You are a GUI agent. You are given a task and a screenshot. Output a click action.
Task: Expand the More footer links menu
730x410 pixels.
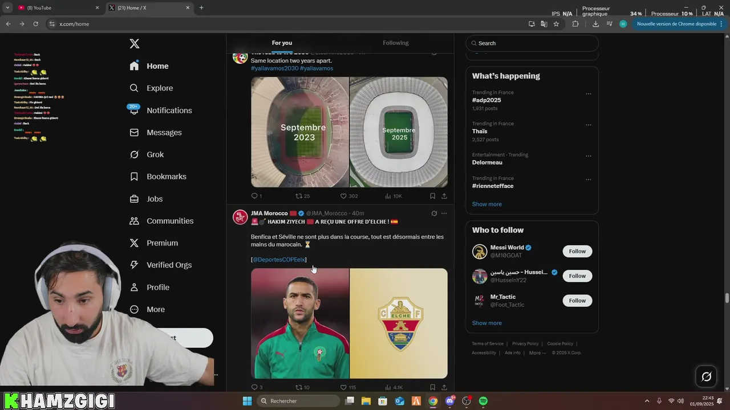pyautogui.click(x=537, y=353)
